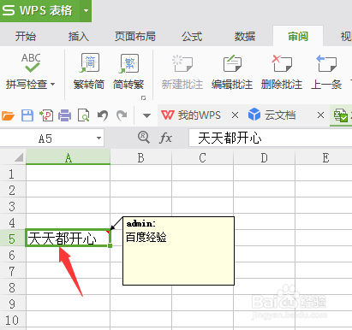Open the 页面布局 tab
The height and width of the screenshot is (330, 352).
pos(135,37)
